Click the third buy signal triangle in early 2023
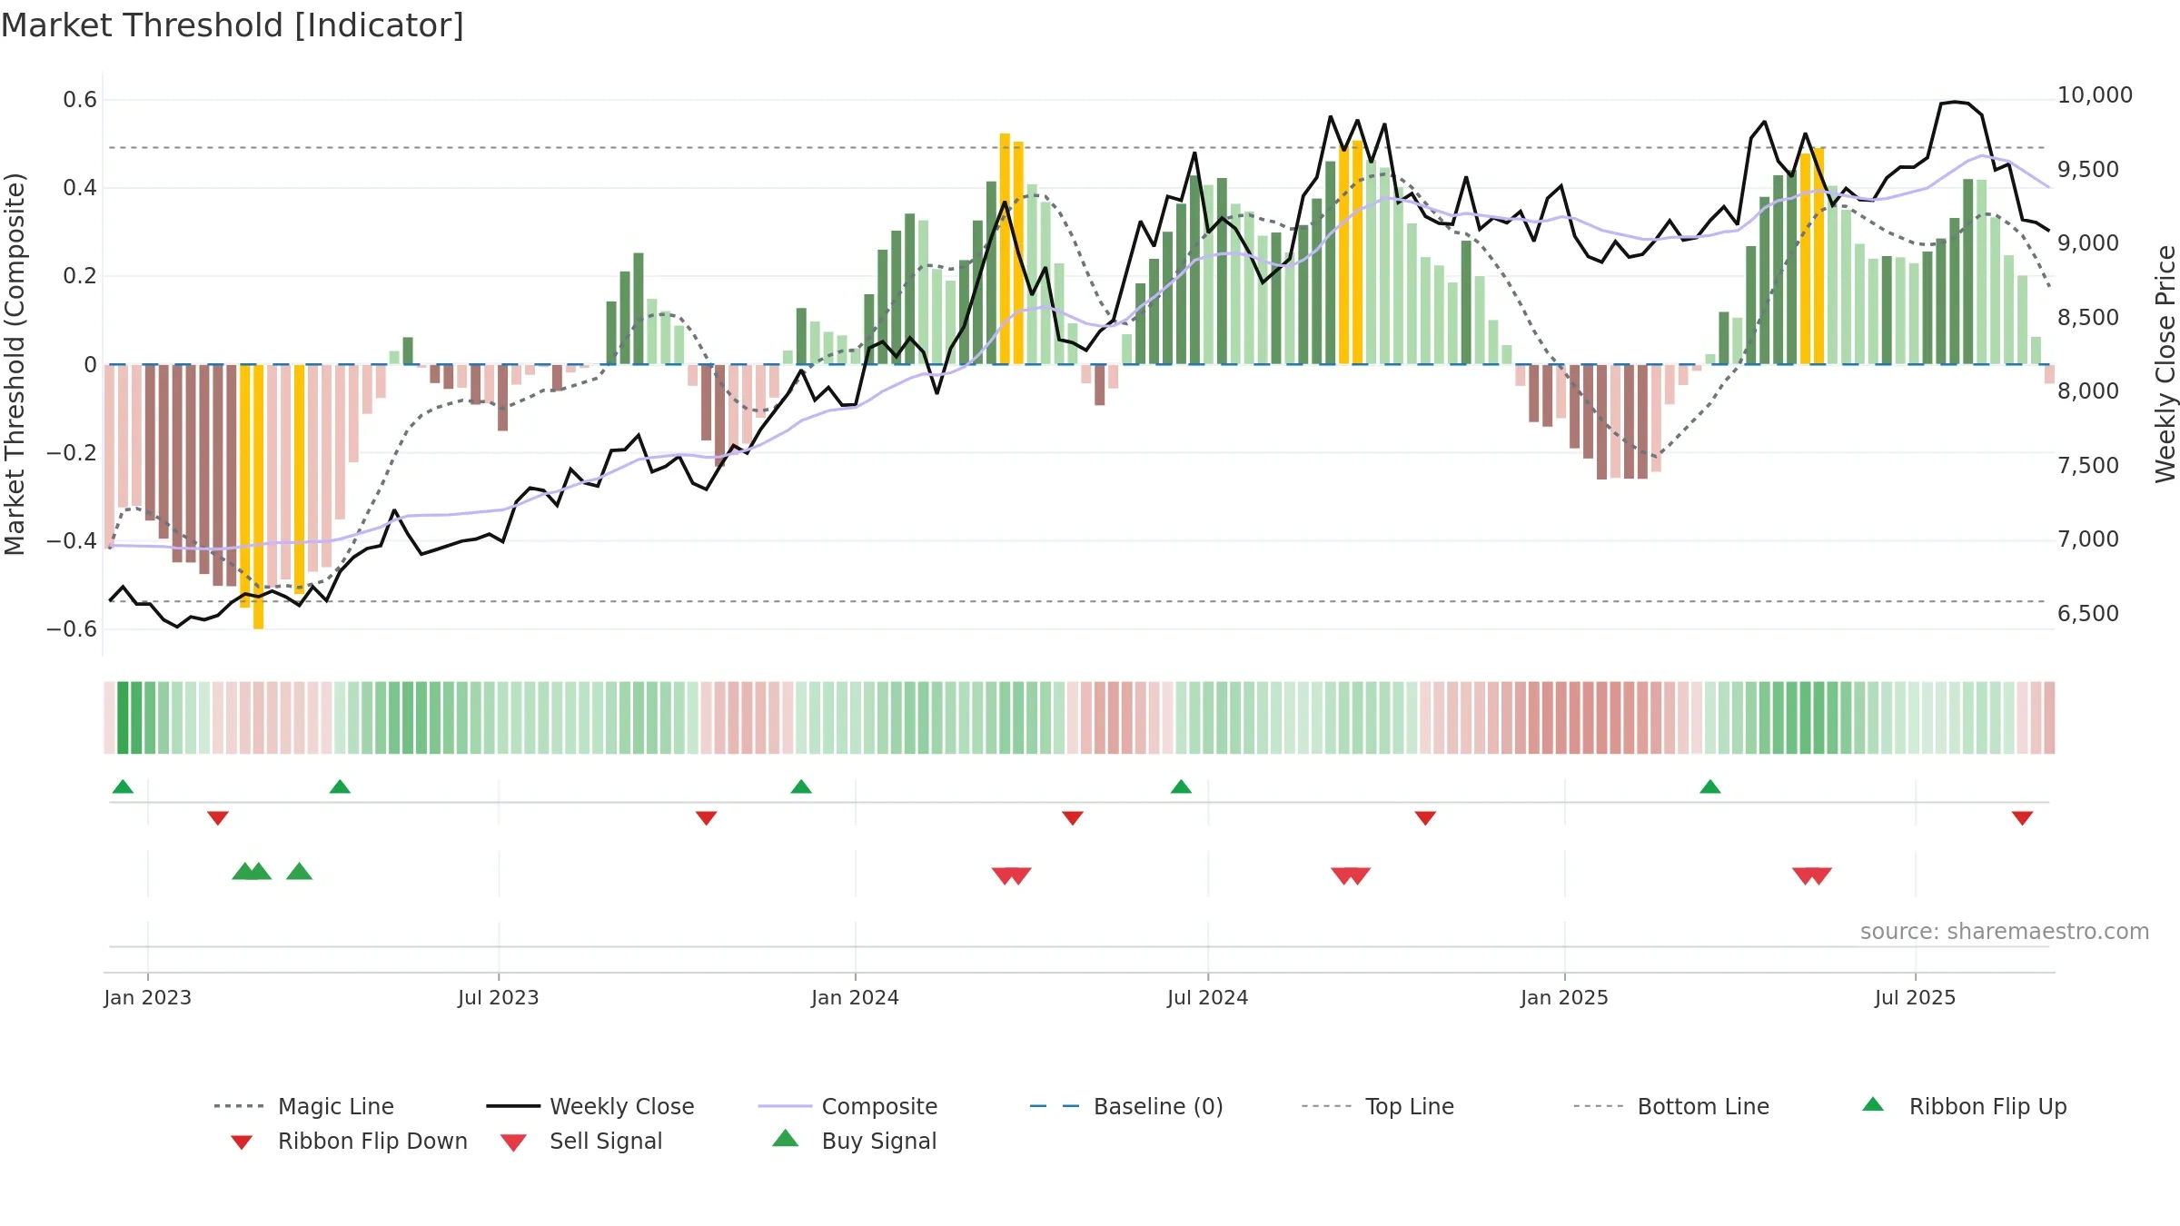Screen dimensions: 2180x1226 tap(300, 871)
